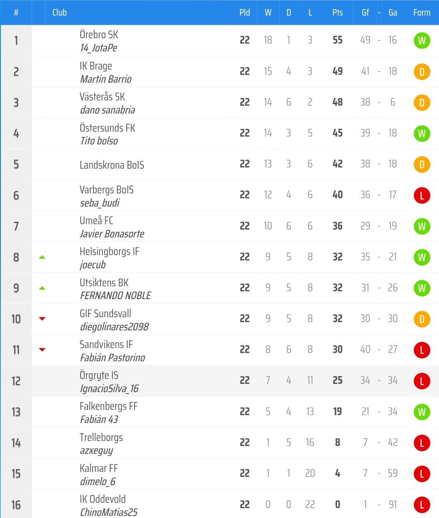Screen dimensions: 439x518
Task: Click the red L form badge for Varbergs BoIS
Action: click(421, 195)
